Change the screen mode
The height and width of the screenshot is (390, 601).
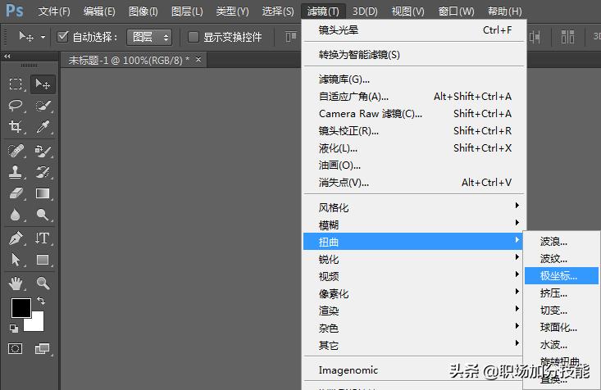(x=42, y=349)
